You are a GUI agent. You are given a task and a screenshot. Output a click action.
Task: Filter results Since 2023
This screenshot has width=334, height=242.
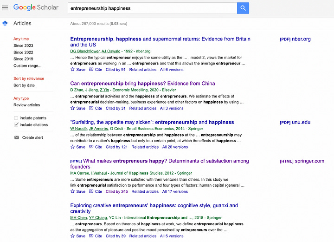[23, 46]
